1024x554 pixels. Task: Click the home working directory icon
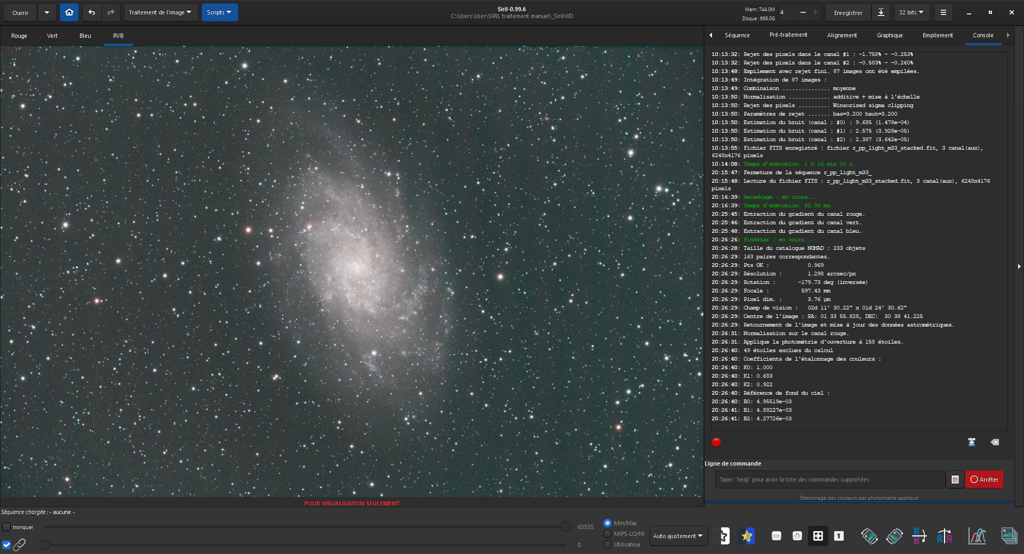[69, 12]
